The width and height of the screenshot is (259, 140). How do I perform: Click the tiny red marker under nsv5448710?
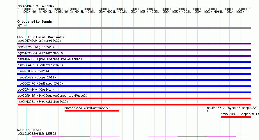click(x=207, y=111)
